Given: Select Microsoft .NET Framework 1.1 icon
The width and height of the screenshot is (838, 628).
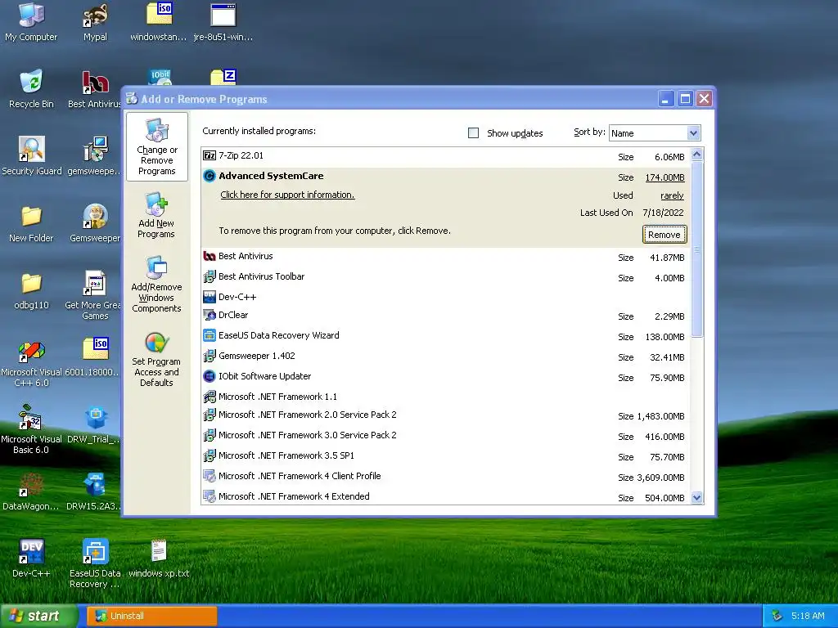Looking at the screenshot, I should tap(209, 397).
